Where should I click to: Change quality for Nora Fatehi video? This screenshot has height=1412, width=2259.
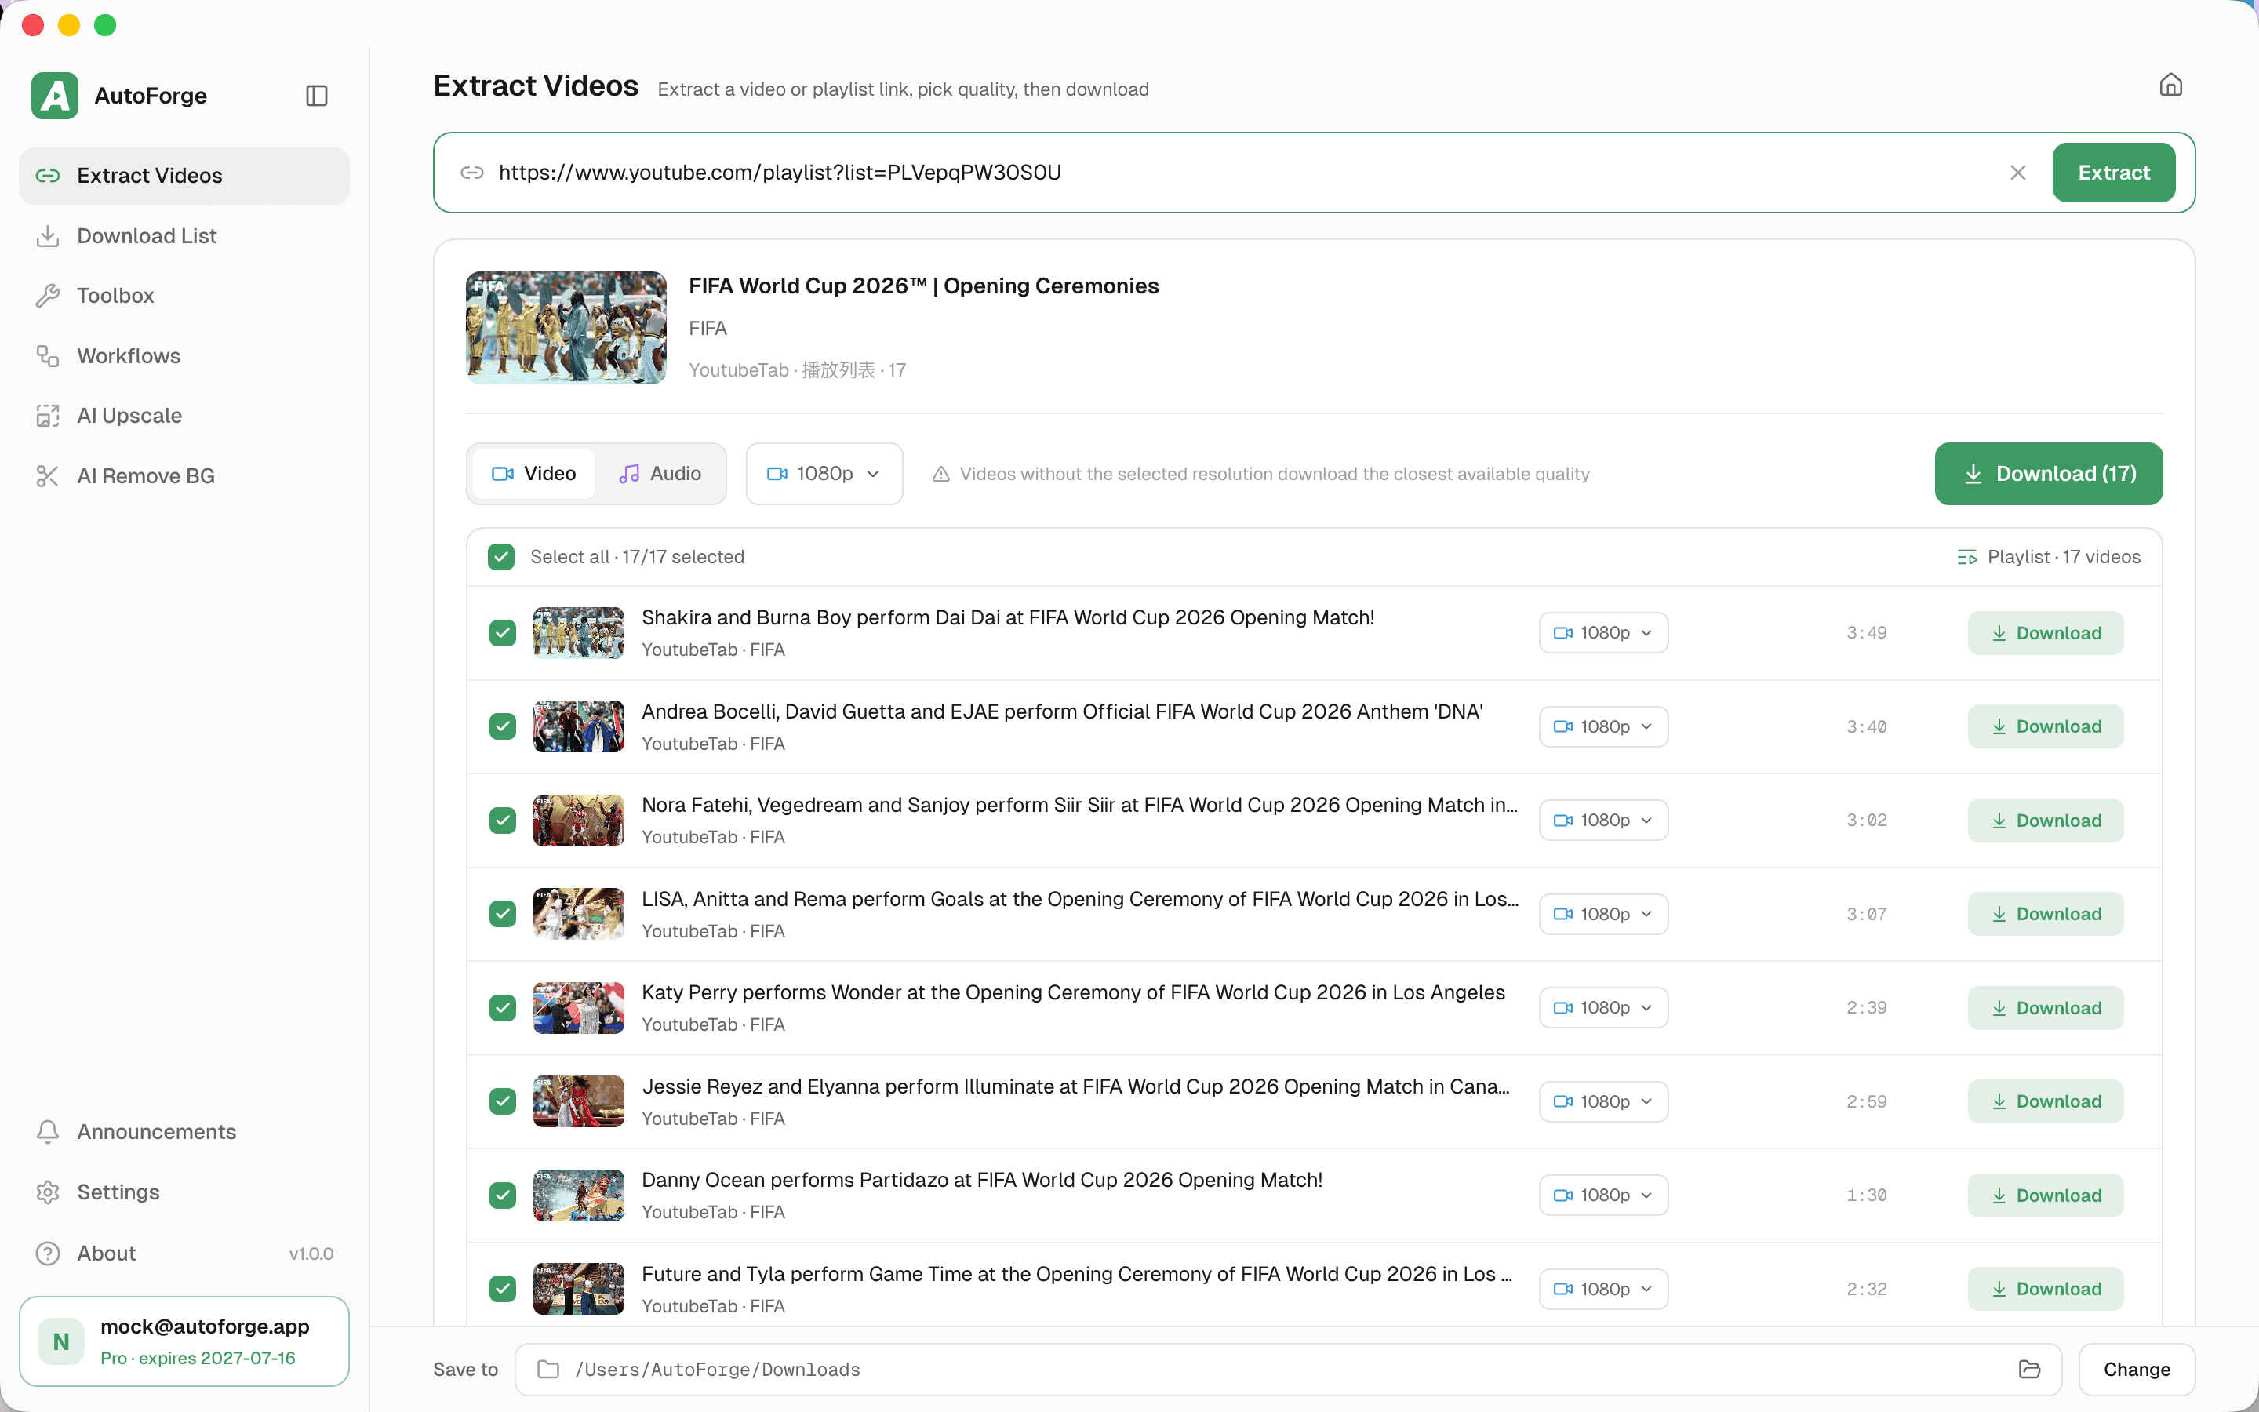pos(1604,821)
